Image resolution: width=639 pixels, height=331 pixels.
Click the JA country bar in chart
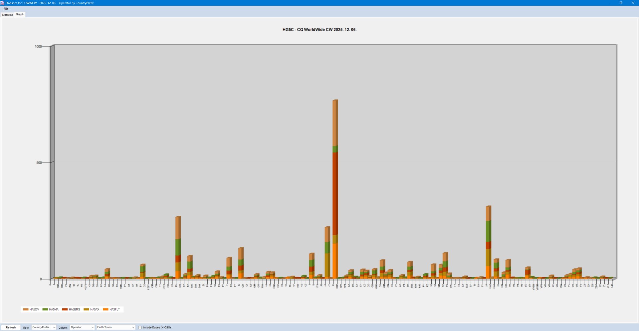click(327, 253)
